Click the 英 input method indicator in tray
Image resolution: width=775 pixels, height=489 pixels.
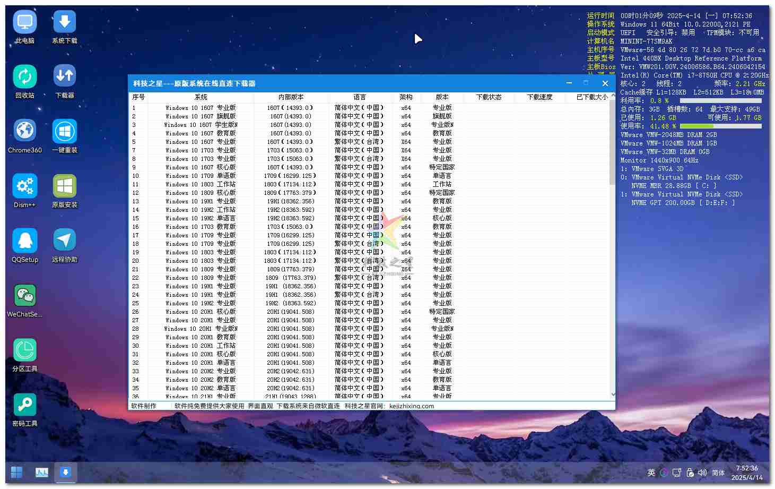point(651,473)
